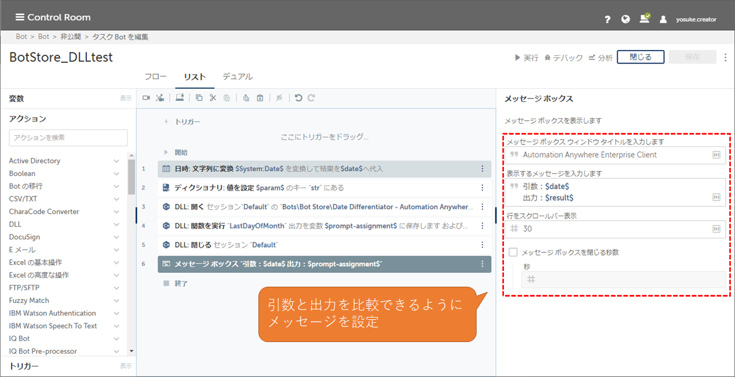Click the message text field with 引数 : $date$
Viewport: 735px width, 377px height.
tap(615, 192)
